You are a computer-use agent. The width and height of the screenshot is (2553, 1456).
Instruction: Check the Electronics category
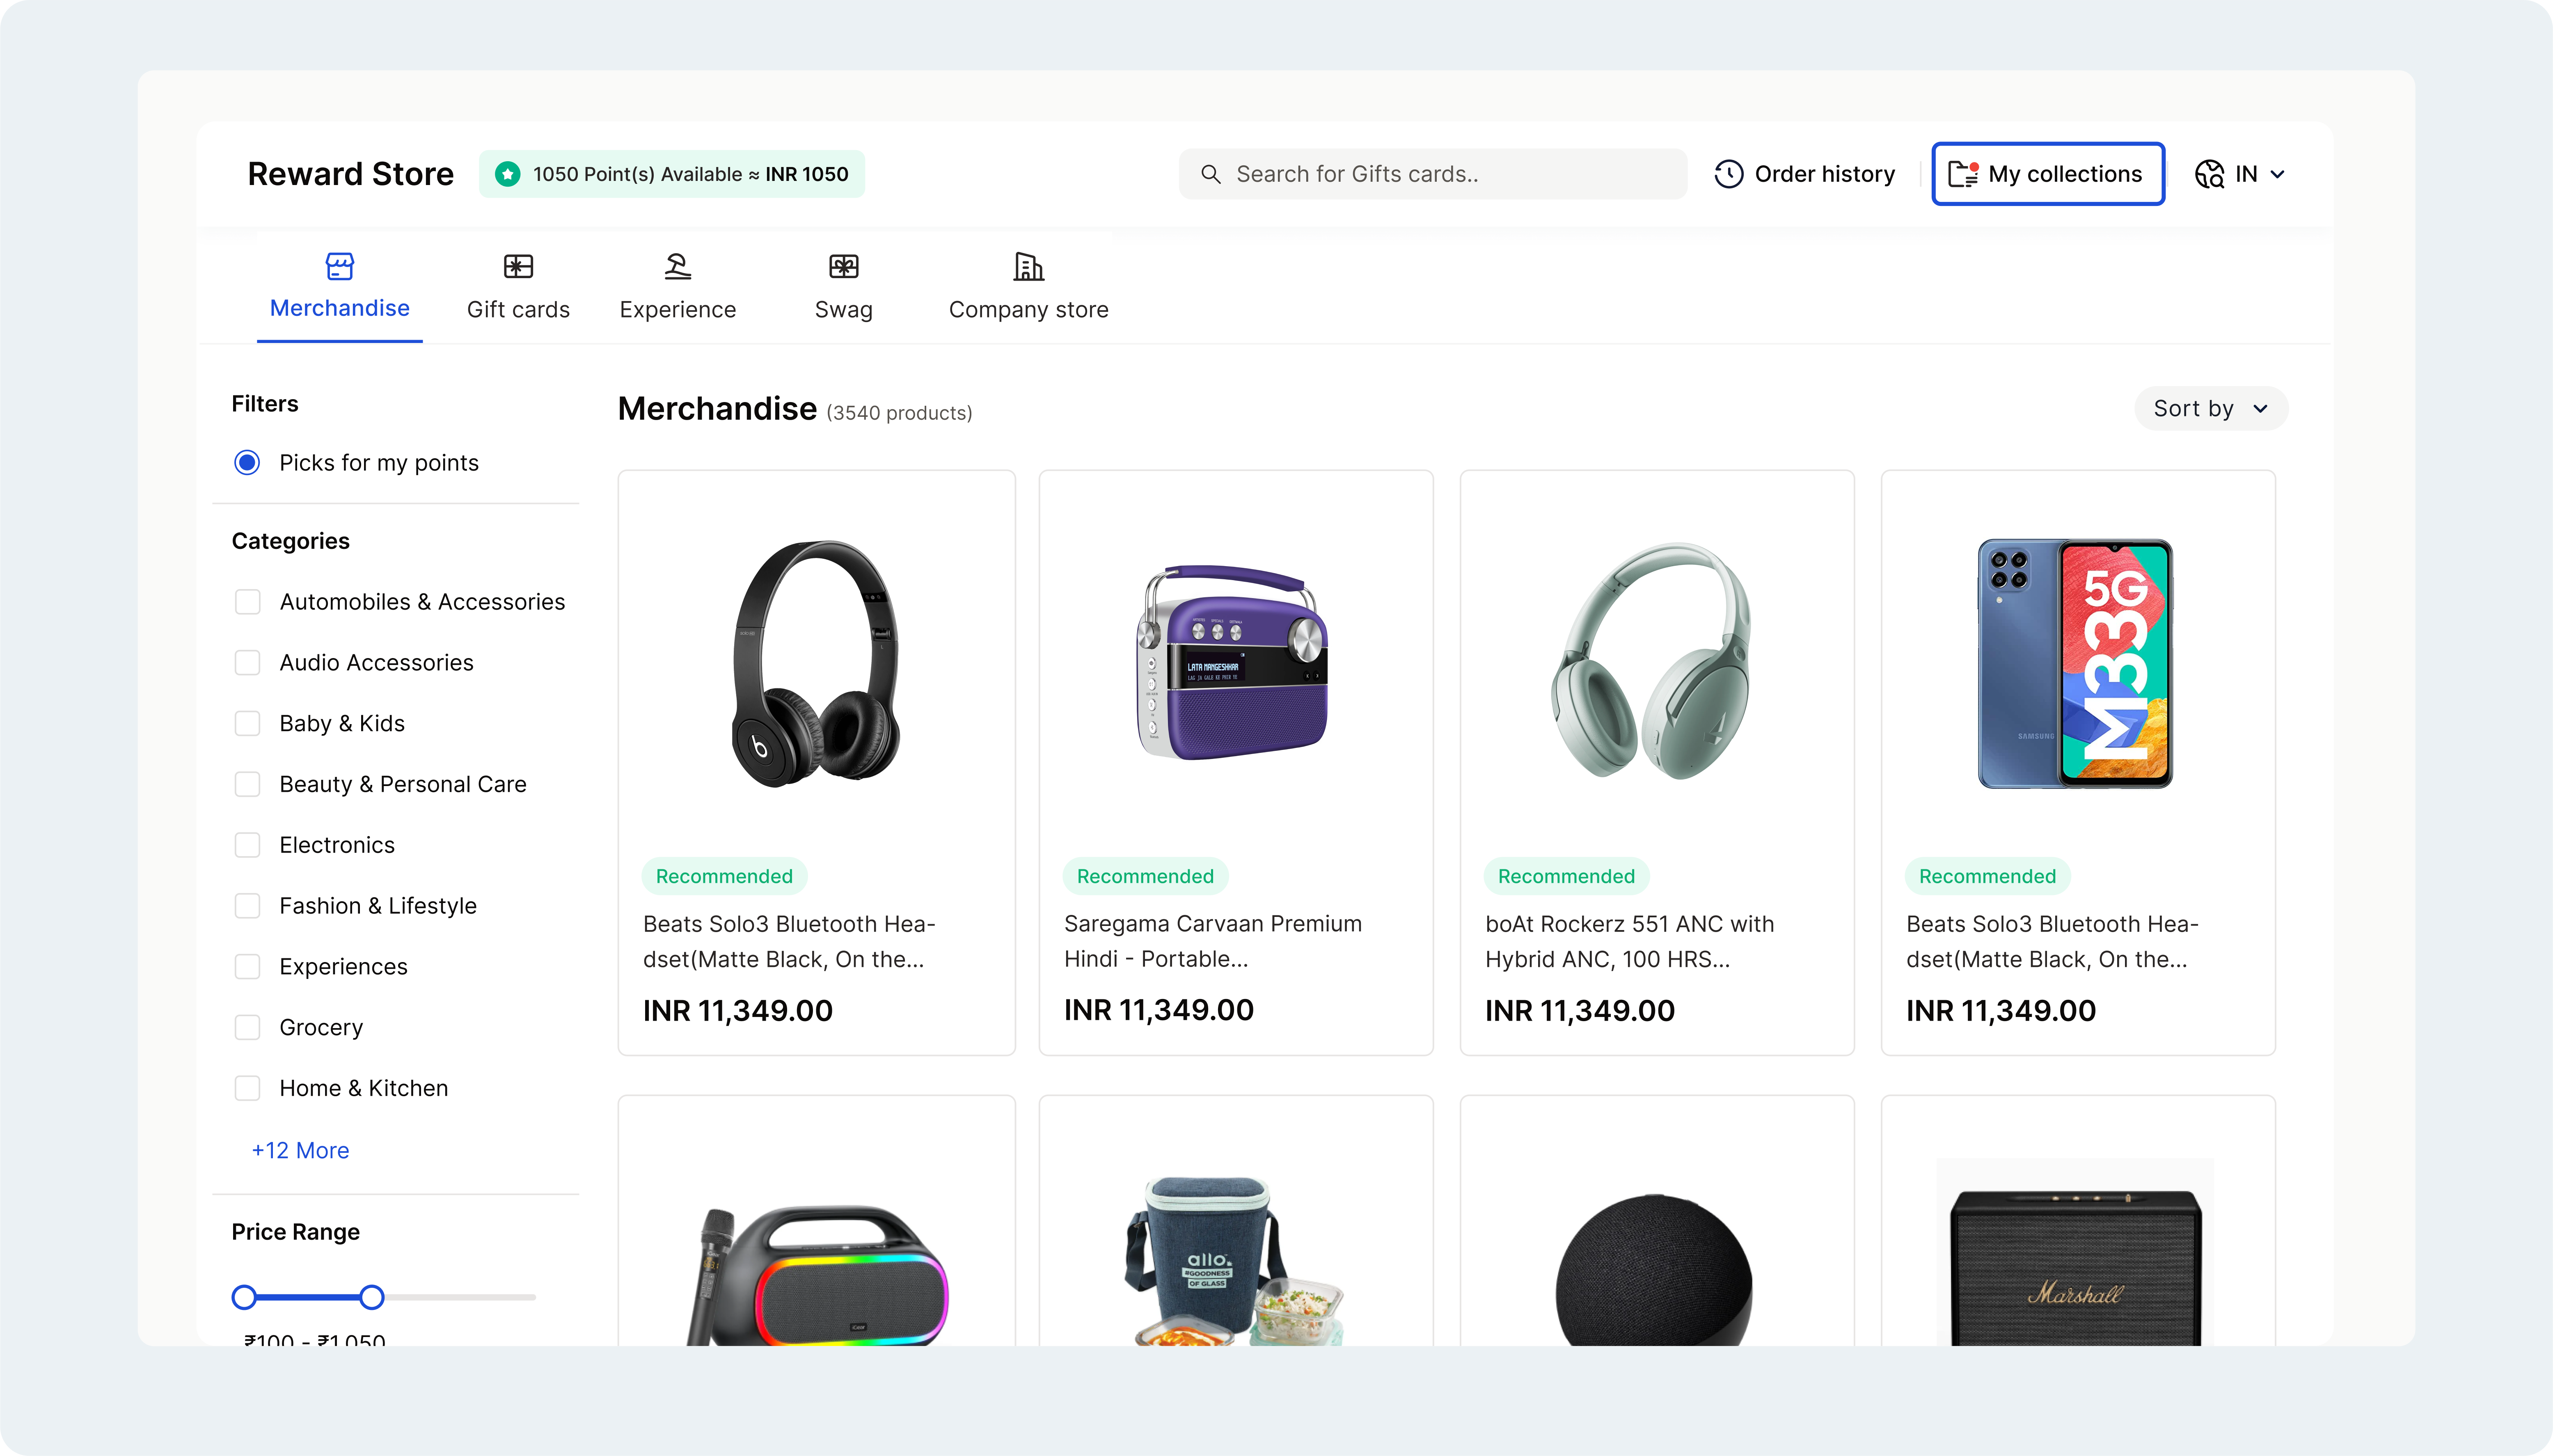point(247,845)
